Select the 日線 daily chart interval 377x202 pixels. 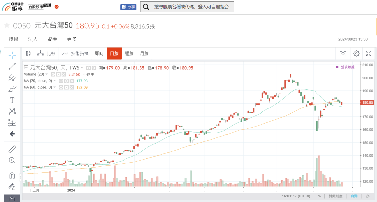(114, 53)
